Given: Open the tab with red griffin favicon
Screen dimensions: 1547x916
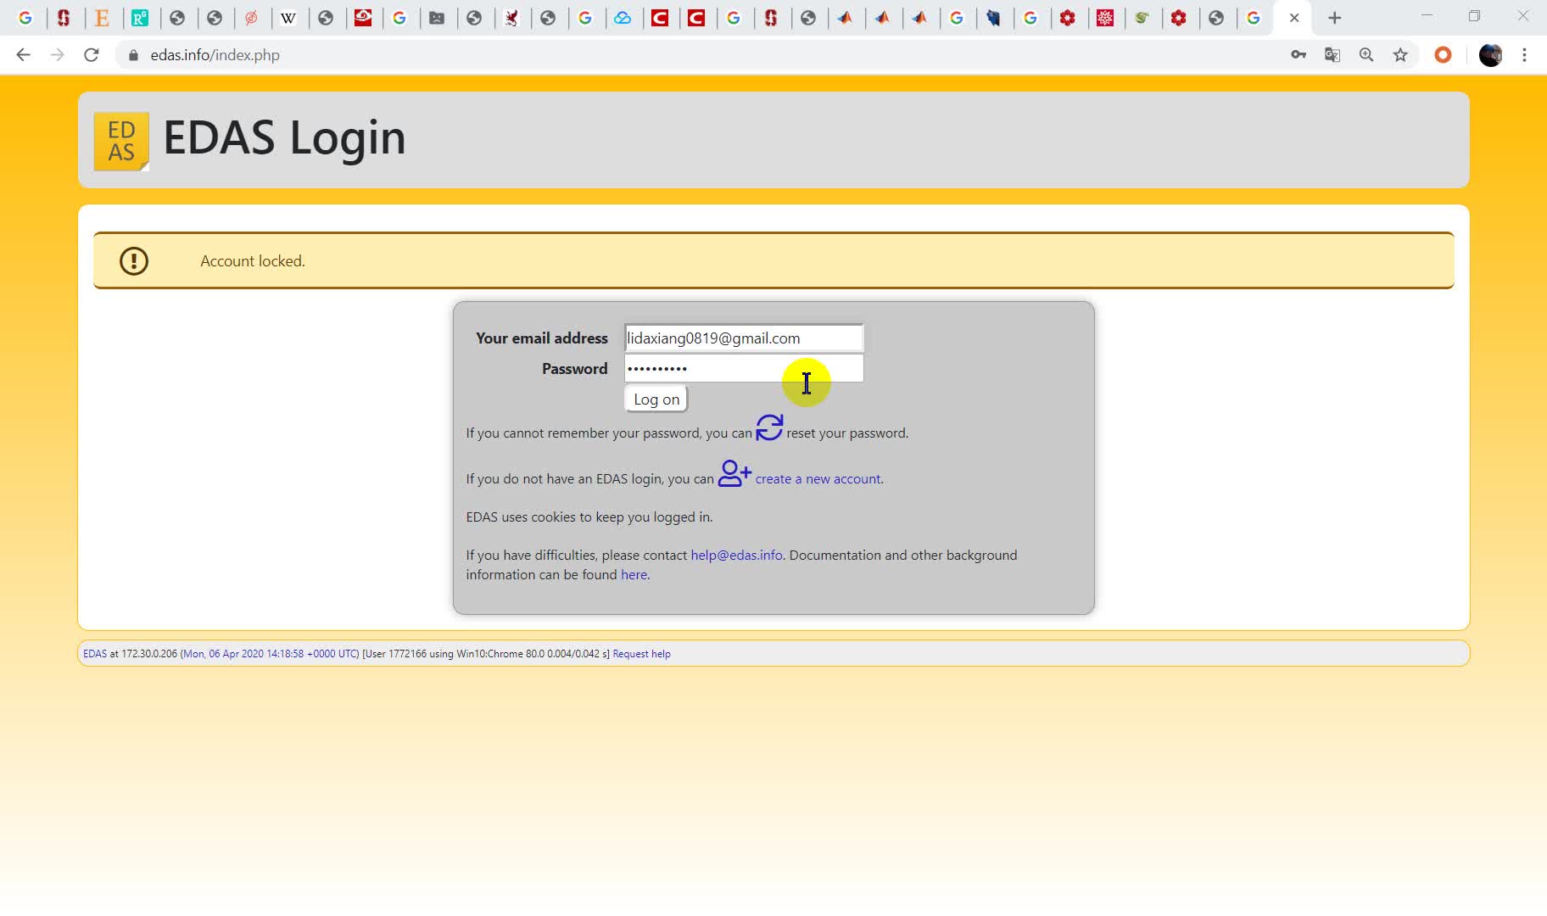Looking at the screenshot, I should click(511, 18).
